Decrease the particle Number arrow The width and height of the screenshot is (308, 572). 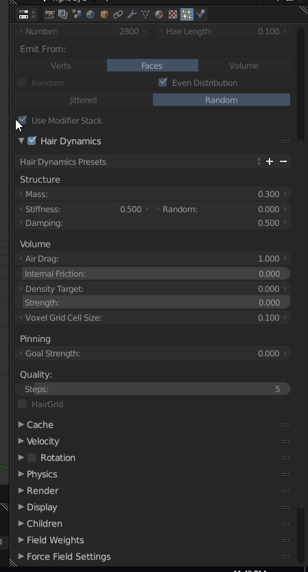point(21,32)
